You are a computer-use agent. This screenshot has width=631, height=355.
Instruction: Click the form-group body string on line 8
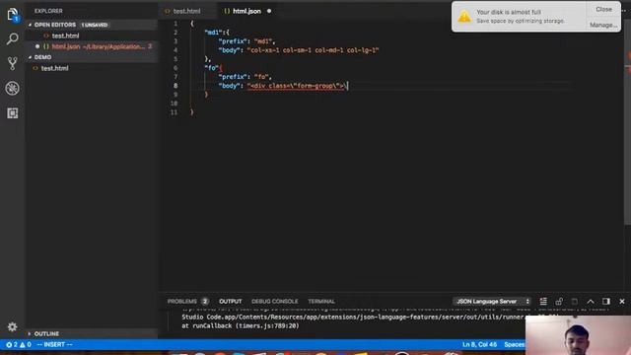(297, 86)
